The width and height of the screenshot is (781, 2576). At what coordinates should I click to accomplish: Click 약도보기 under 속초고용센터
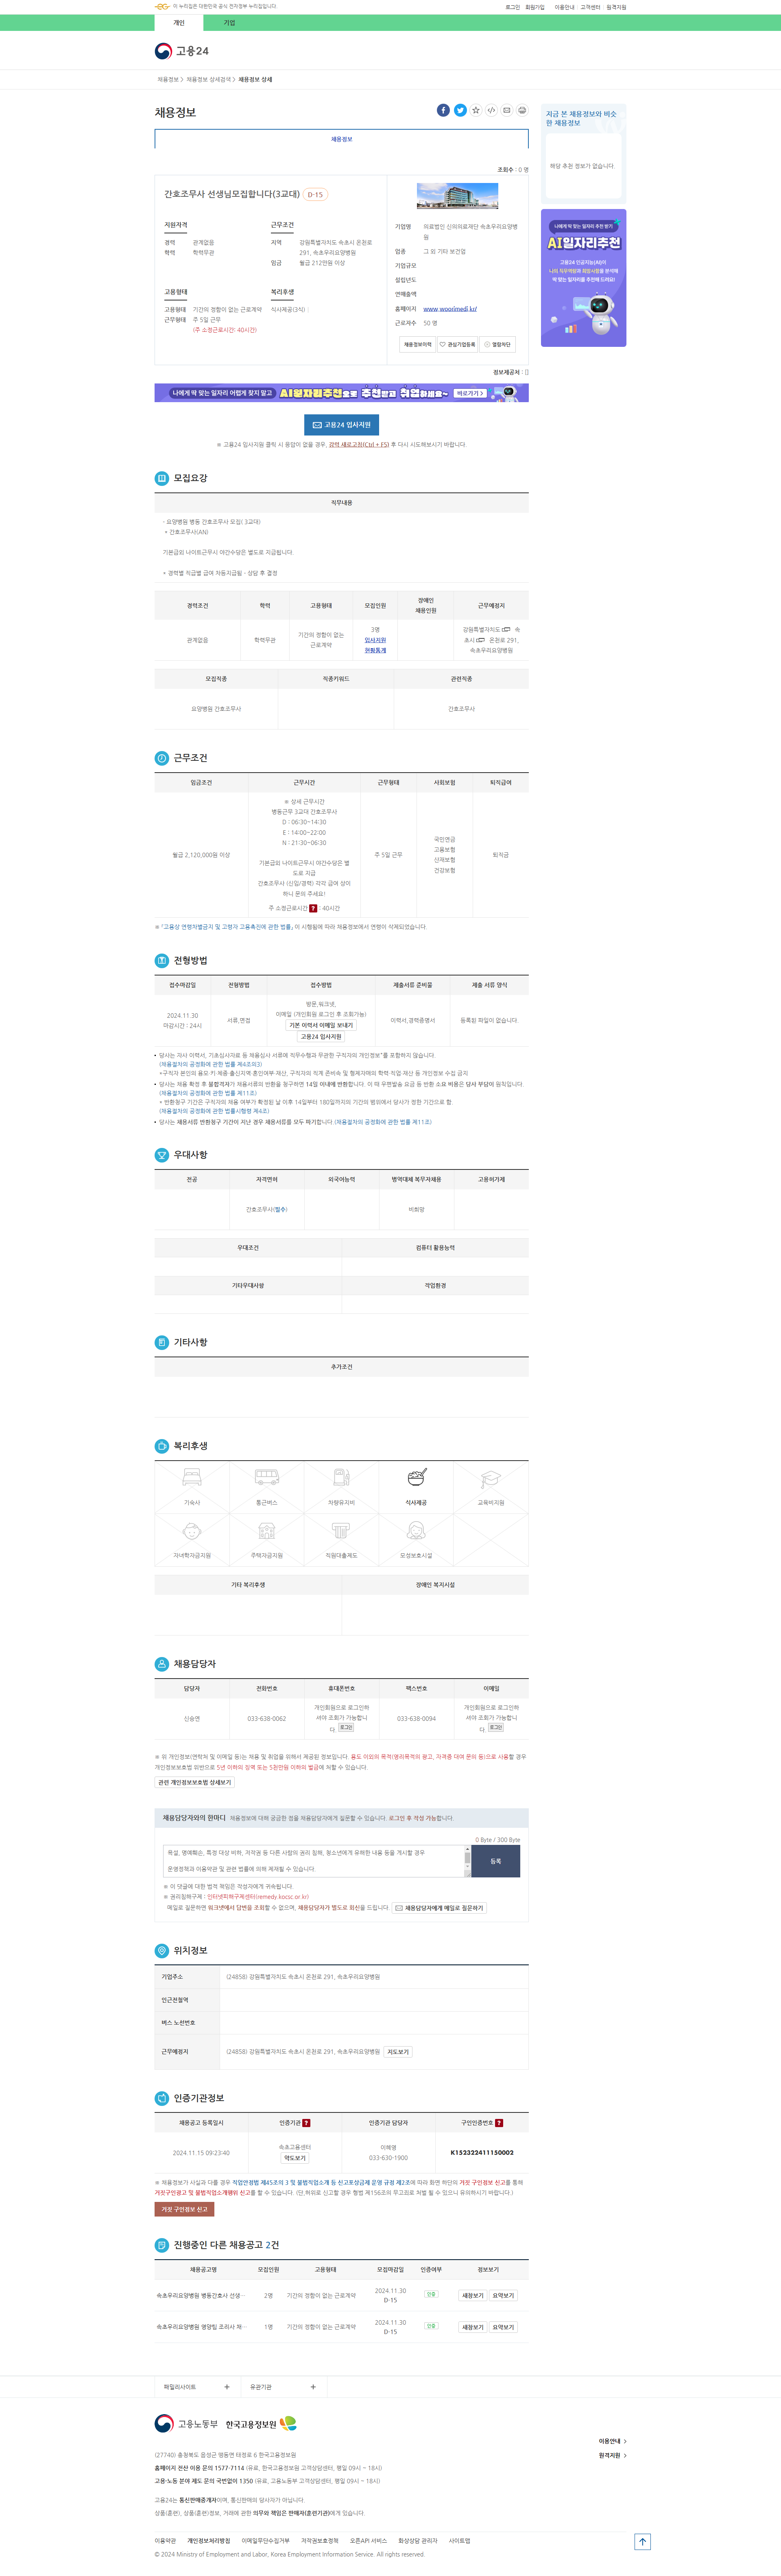(x=295, y=2158)
